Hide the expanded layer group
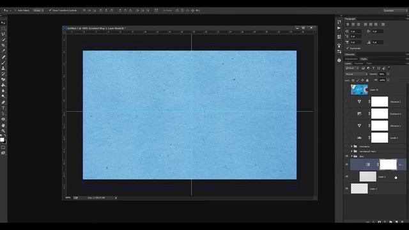 click(346, 156)
